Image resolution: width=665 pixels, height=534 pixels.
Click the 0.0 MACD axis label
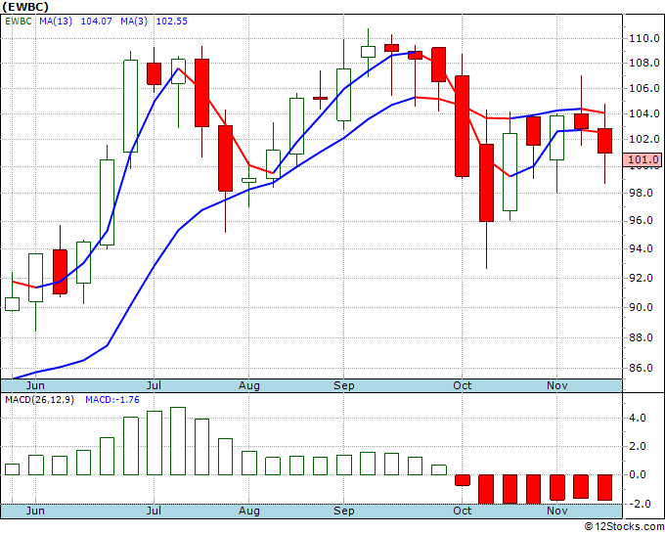coord(638,474)
